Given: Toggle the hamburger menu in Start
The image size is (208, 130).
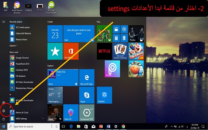Looking at the screenshot, I should click(x=4, y=21).
